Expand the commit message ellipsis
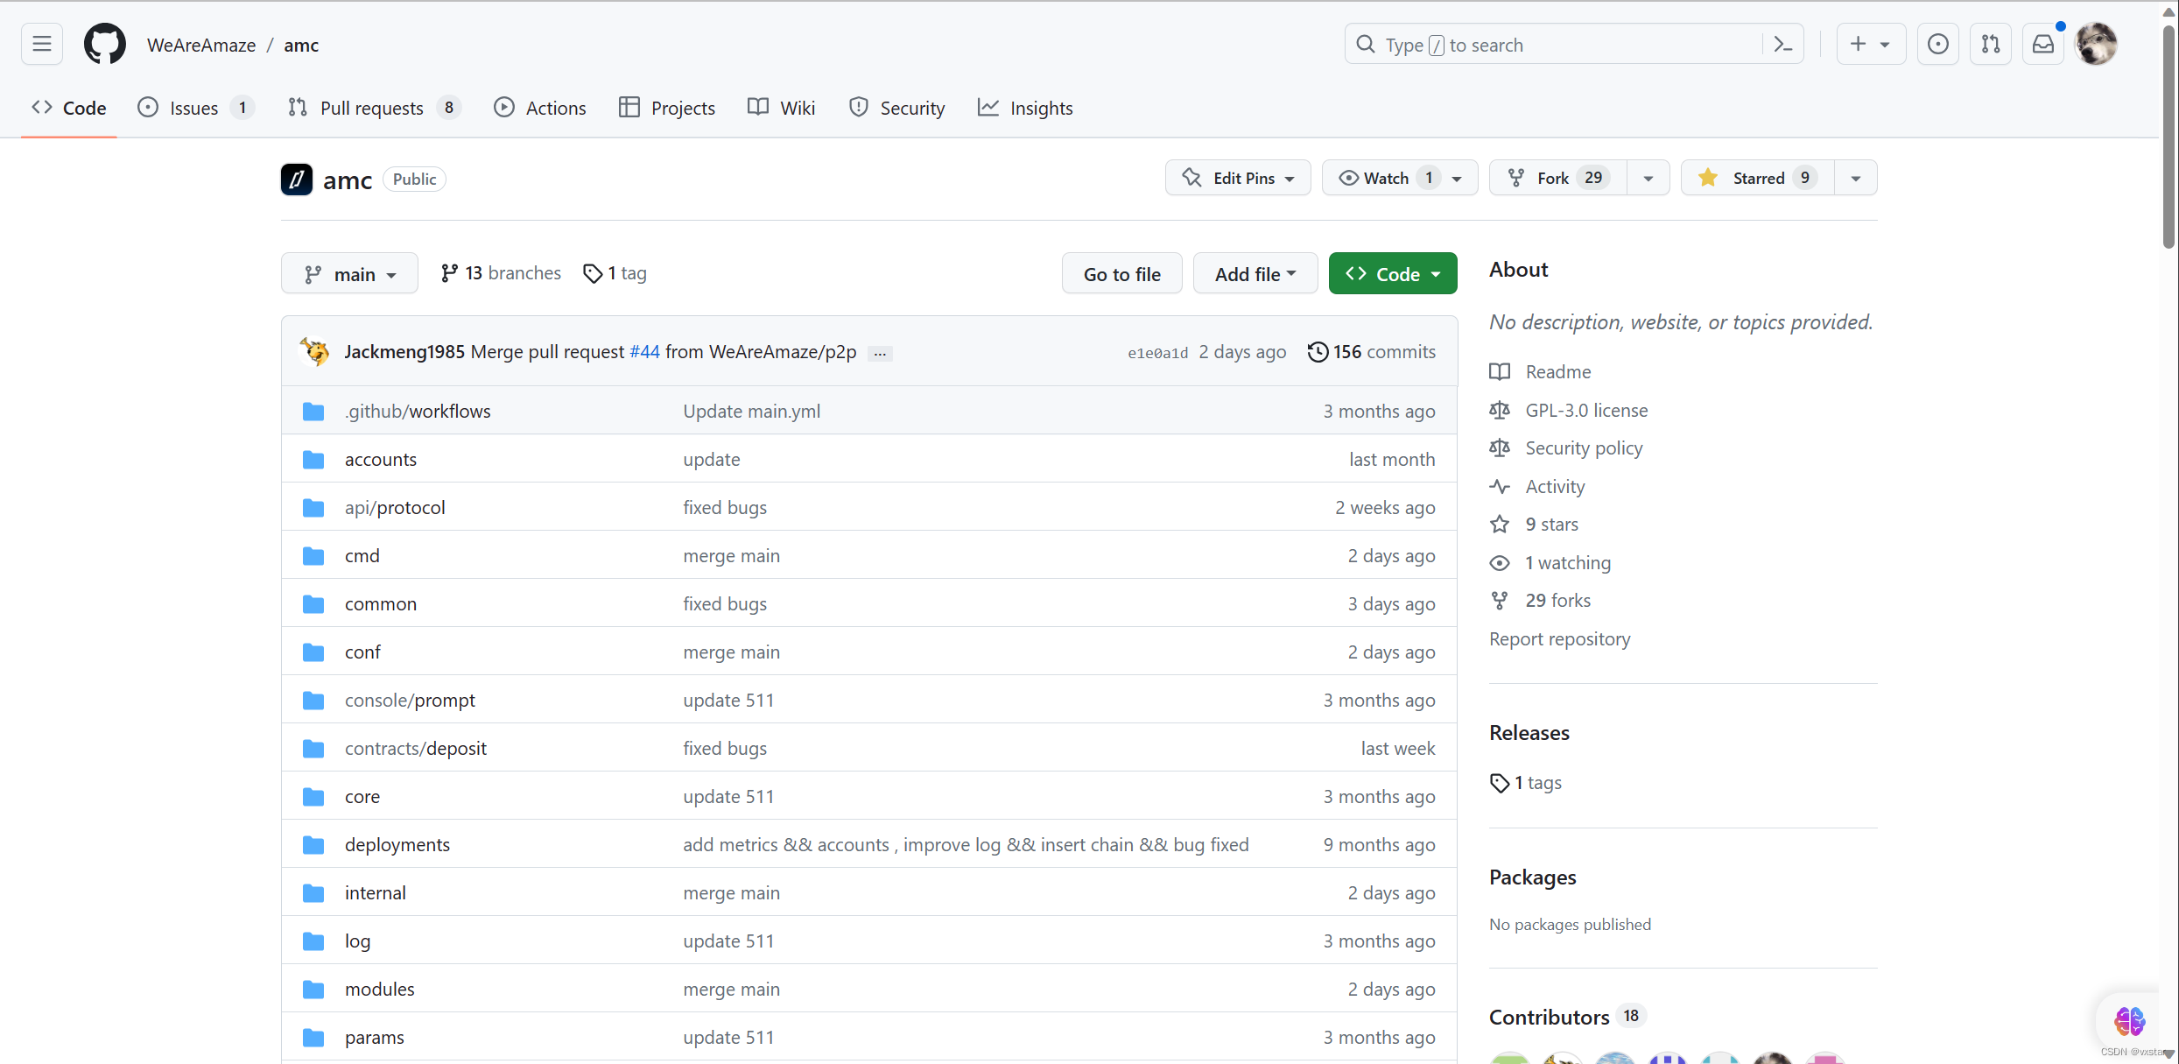The width and height of the screenshot is (2179, 1064). tap(880, 353)
